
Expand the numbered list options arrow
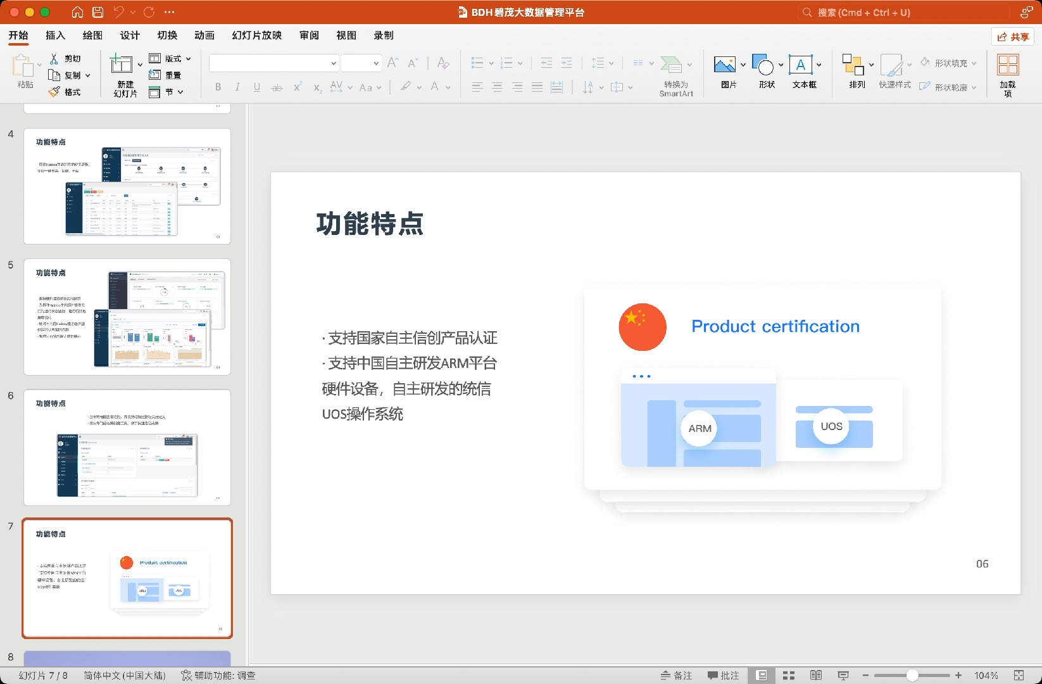pos(520,63)
